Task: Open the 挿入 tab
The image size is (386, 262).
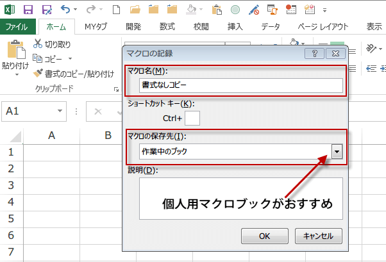Action: pos(235,26)
